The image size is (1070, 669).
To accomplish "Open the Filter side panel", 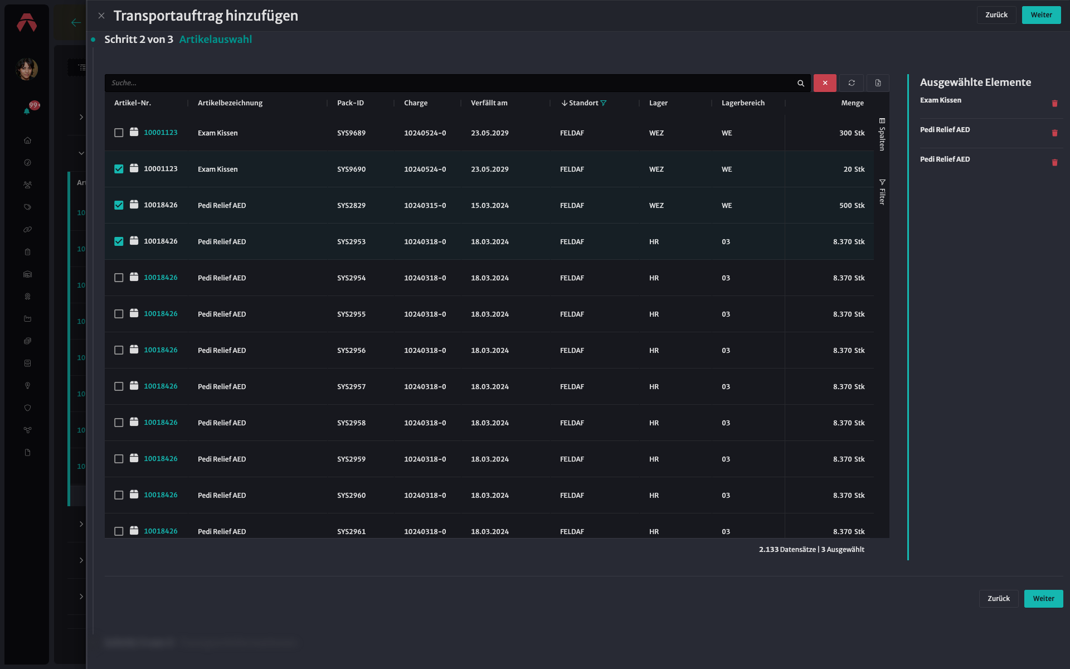I will (882, 192).
